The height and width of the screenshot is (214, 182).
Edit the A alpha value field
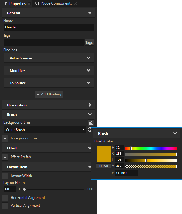pyautogui.click(x=119, y=166)
